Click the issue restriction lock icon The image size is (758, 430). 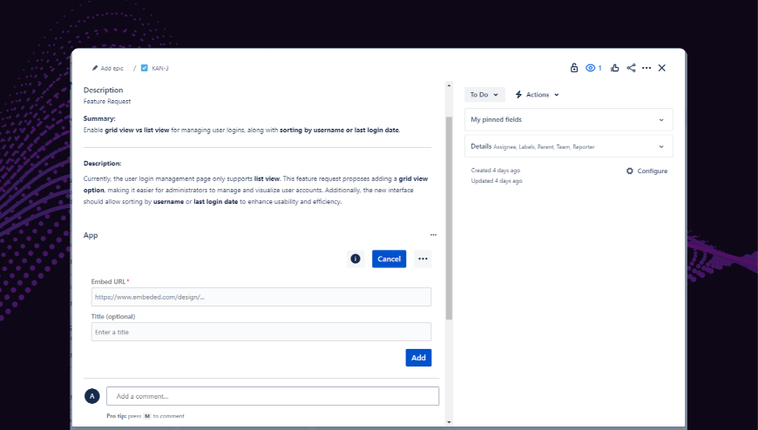coord(574,68)
